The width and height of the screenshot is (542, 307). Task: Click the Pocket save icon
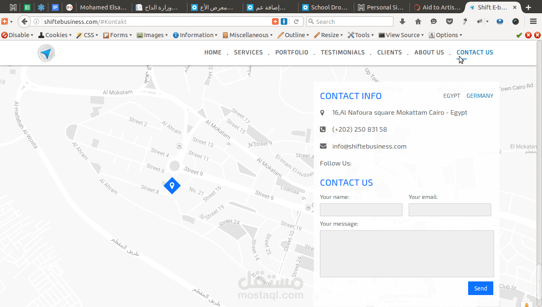pos(450,21)
